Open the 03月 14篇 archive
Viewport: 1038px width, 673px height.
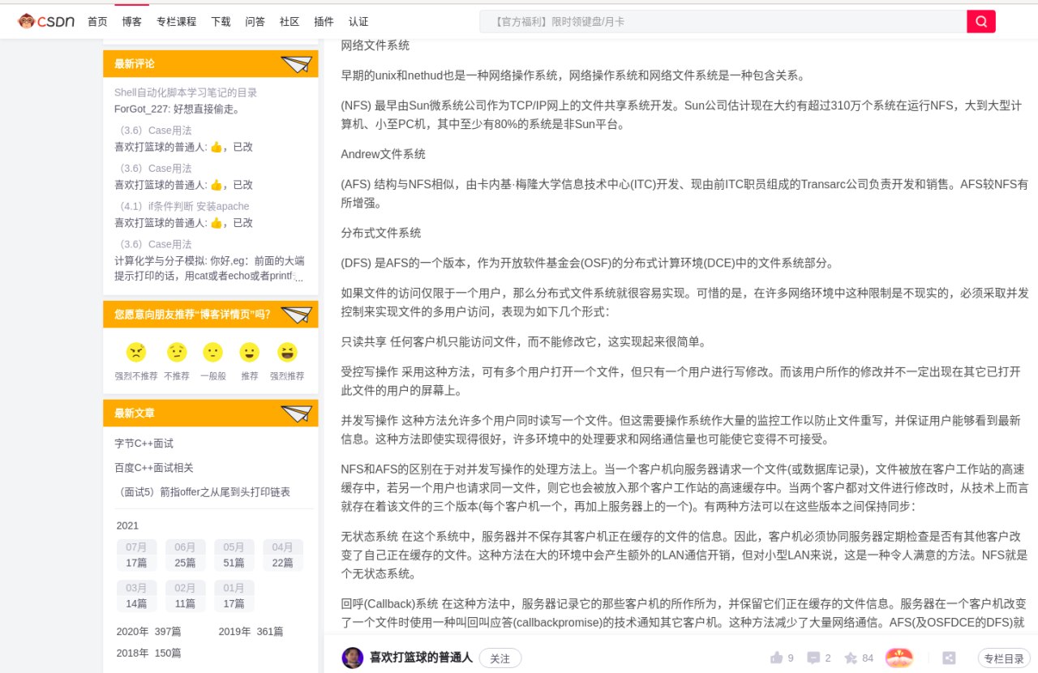point(136,596)
